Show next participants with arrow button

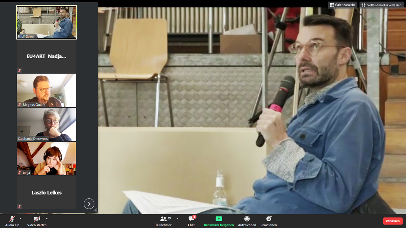(89, 204)
